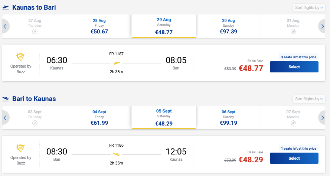Click the 3 seats left at this price badge
This screenshot has width=330, height=176.
(298, 57)
